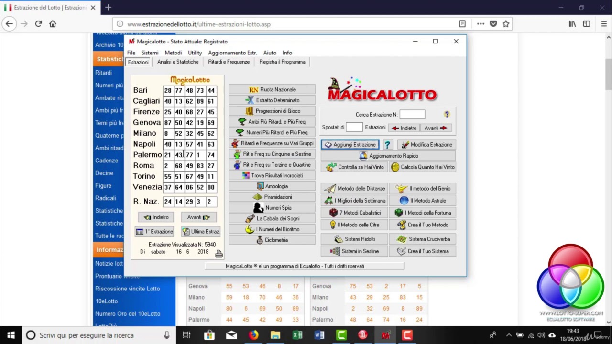Open Il Metodo delle Cifre

click(x=354, y=225)
